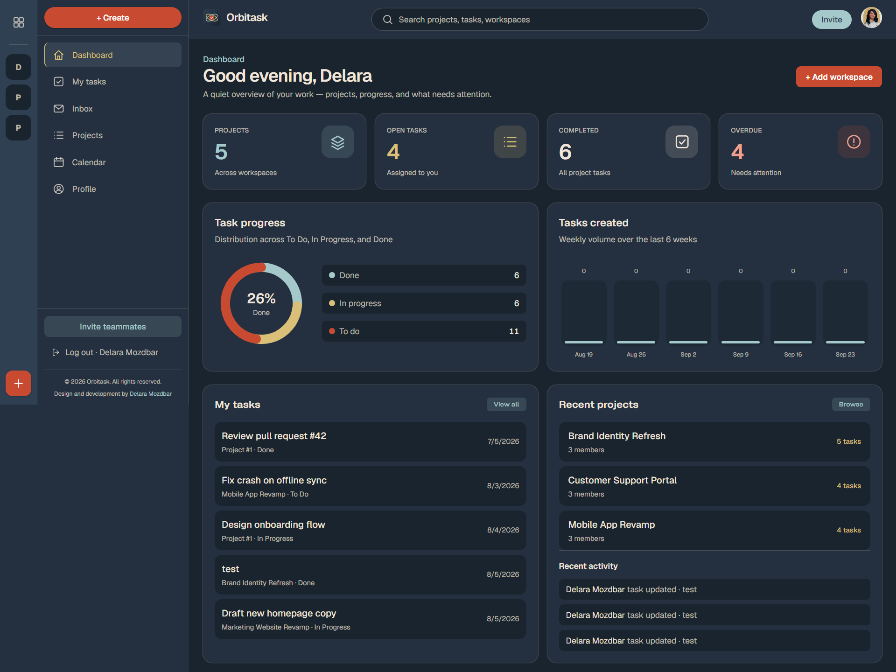Screen dimensions: 896x672
Task: Open the user avatar photo
Action: pos(871,18)
